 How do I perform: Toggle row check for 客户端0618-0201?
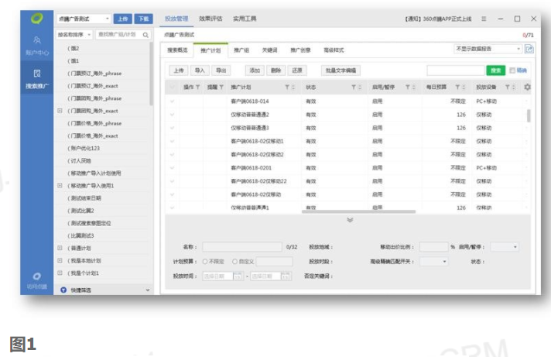172,168
